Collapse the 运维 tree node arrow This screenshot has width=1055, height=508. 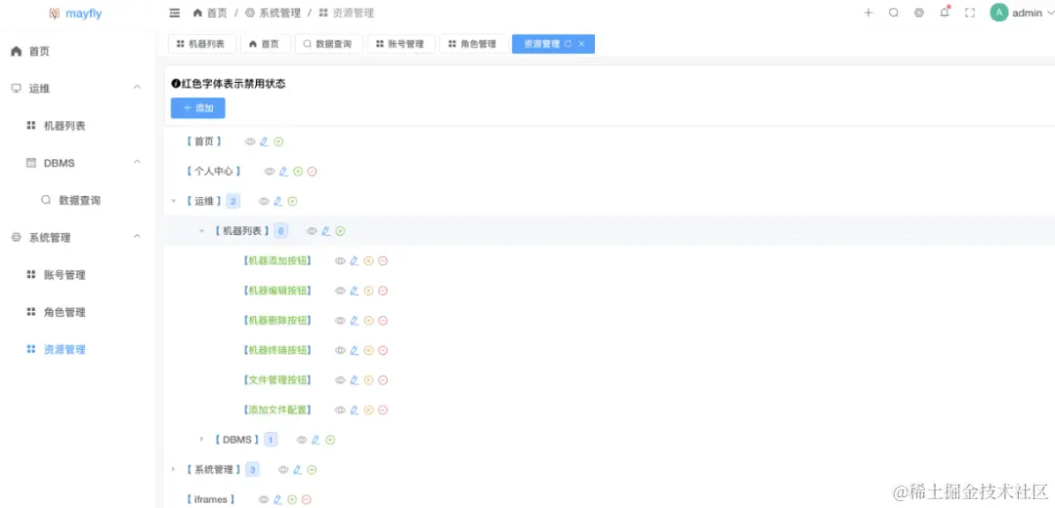click(x=174, y=201)
